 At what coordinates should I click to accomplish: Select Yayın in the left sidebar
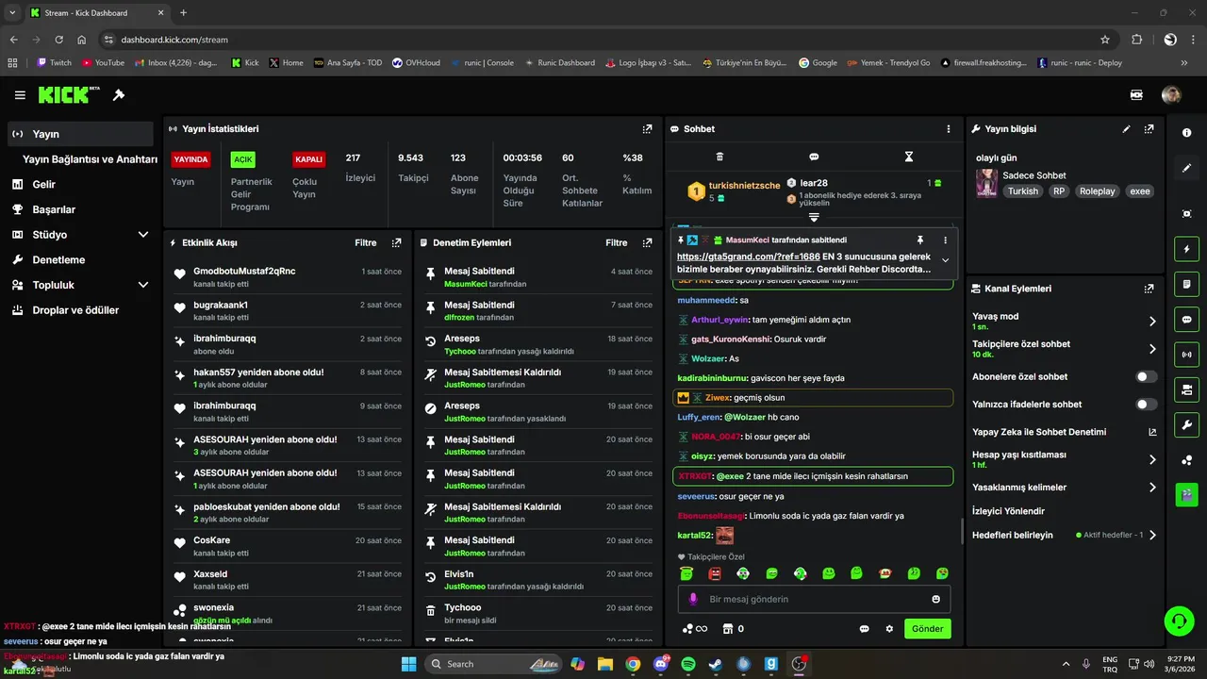[80, 134]
